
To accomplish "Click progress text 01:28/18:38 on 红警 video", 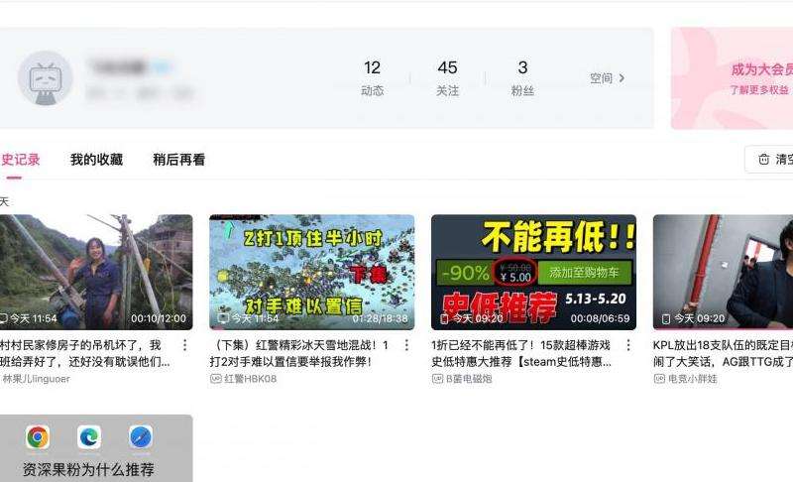I will (x=380, y=318).
